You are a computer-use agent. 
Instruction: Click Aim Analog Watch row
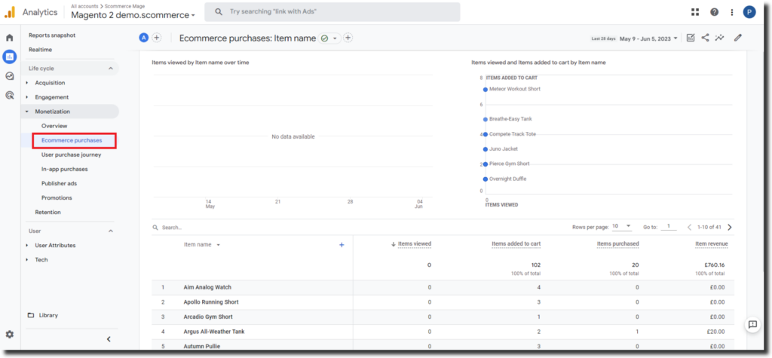click(443, 287)
